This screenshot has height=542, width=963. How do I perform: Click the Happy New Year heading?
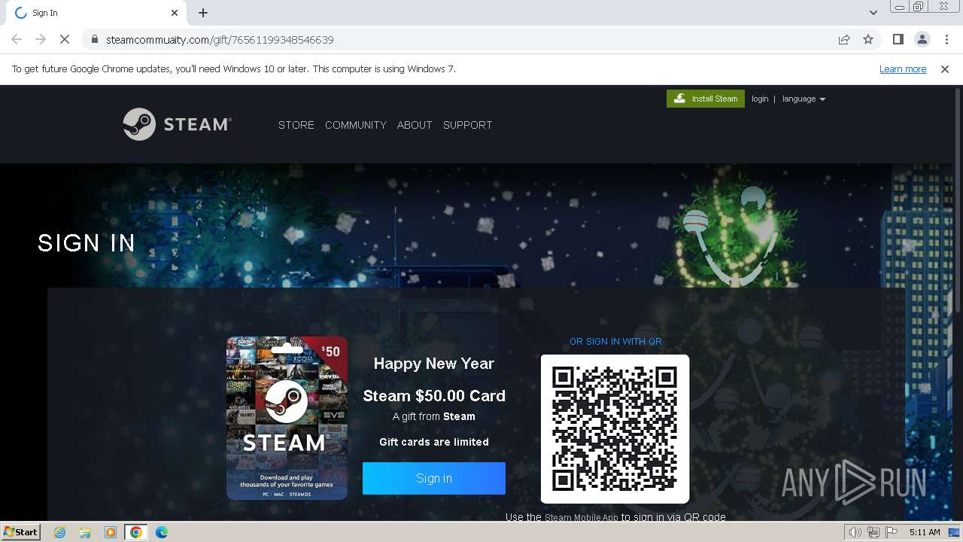tap(434, 364)
